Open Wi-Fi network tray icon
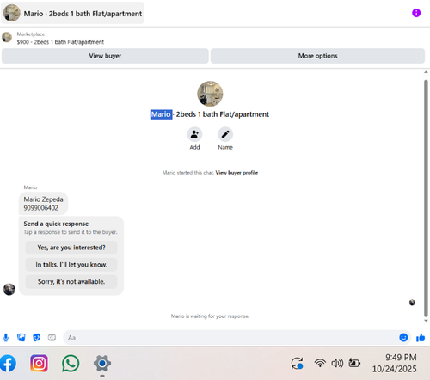 (x=320, y=364)
